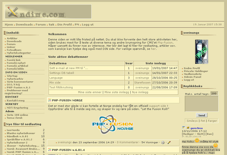
Task: Open PM in the top navigation
Action: tap(77, 25)
